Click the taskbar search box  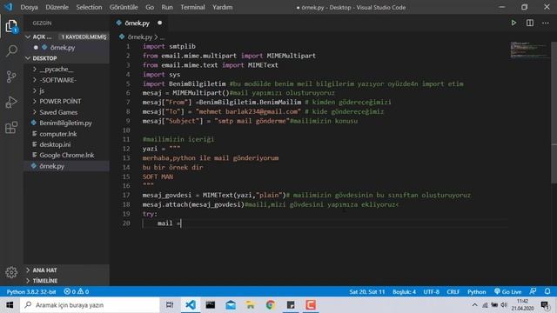(x=91, y=305)
